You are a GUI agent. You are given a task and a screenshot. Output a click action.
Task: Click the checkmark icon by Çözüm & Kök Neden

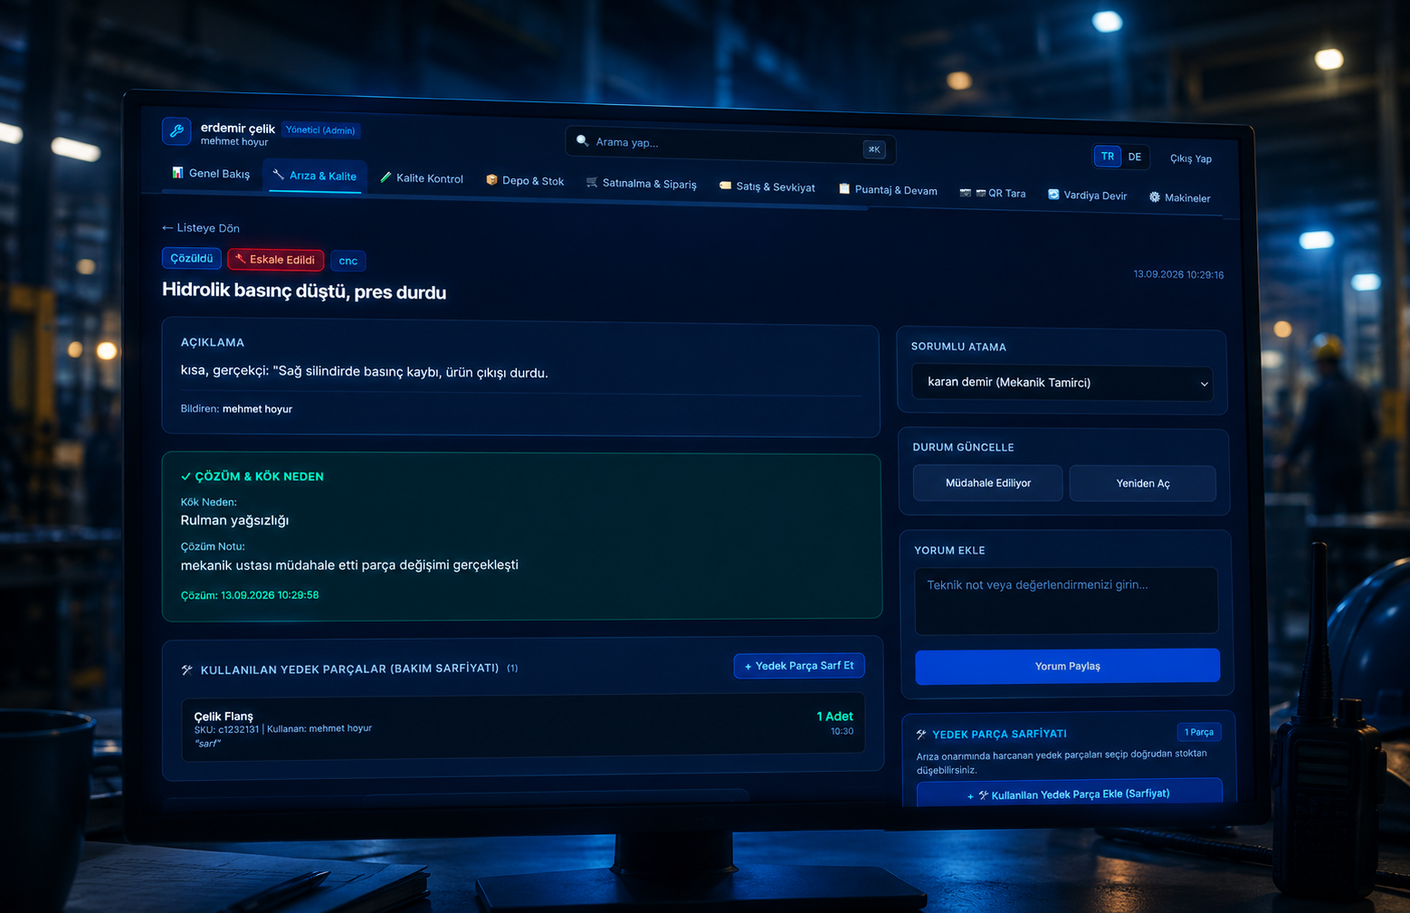click(186, 476)
